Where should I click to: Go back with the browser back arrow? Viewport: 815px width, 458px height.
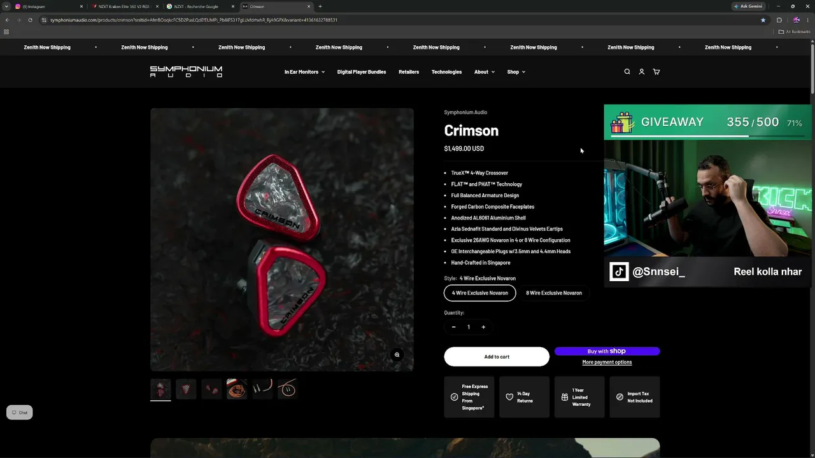pyautogui.click(x=7, y=20)
